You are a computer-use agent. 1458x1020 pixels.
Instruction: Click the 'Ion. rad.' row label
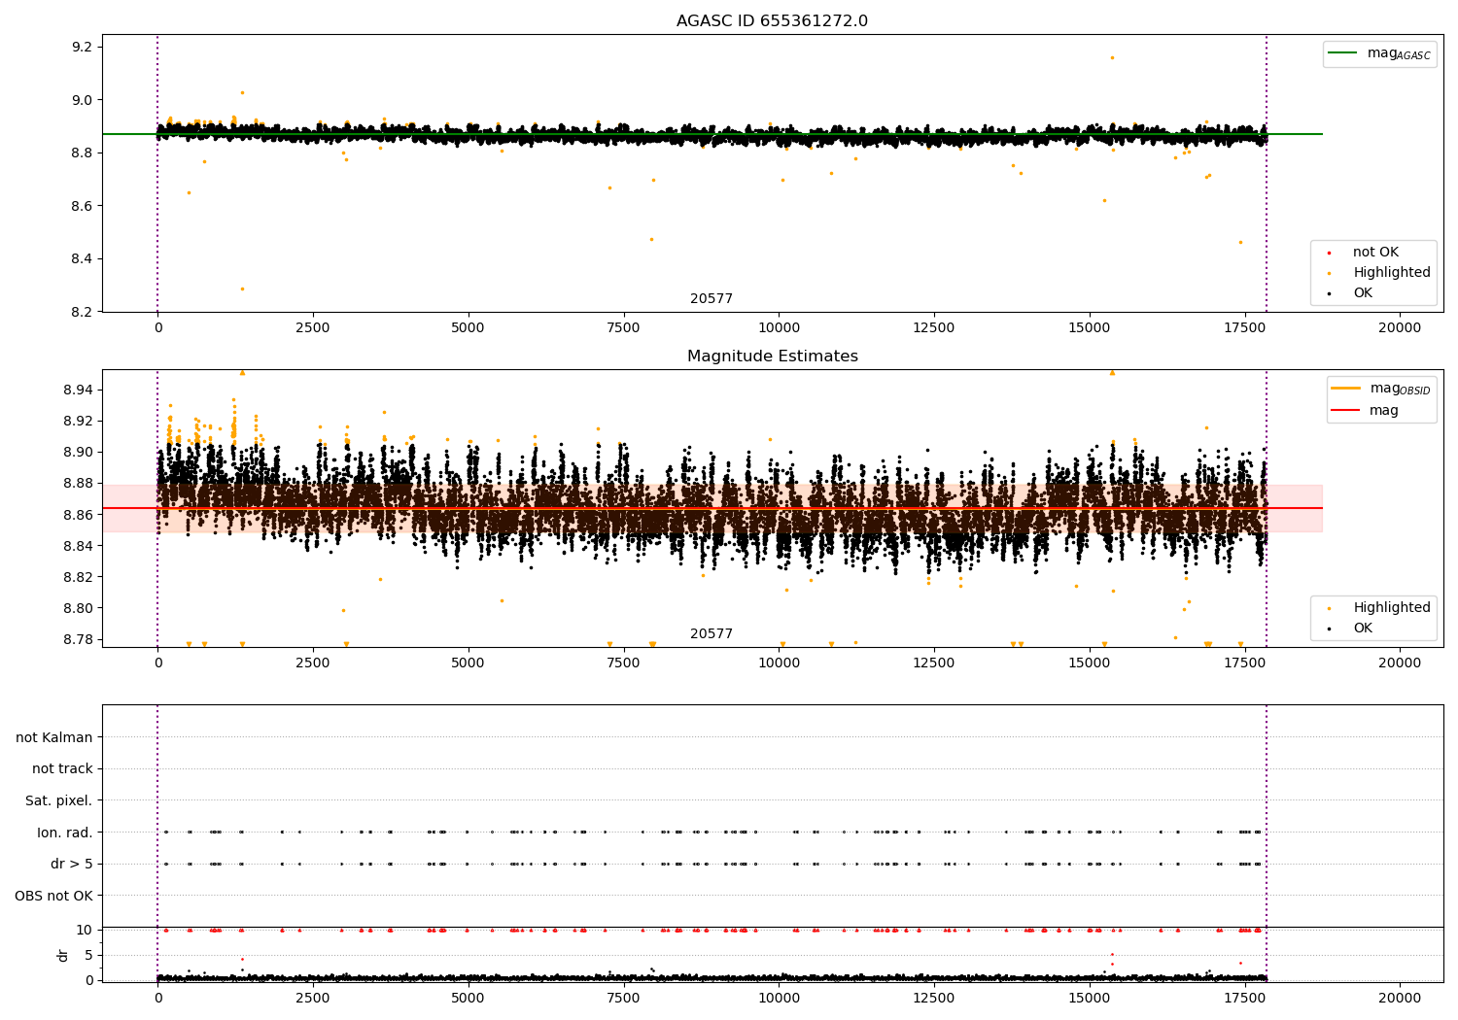click(65, 833)
